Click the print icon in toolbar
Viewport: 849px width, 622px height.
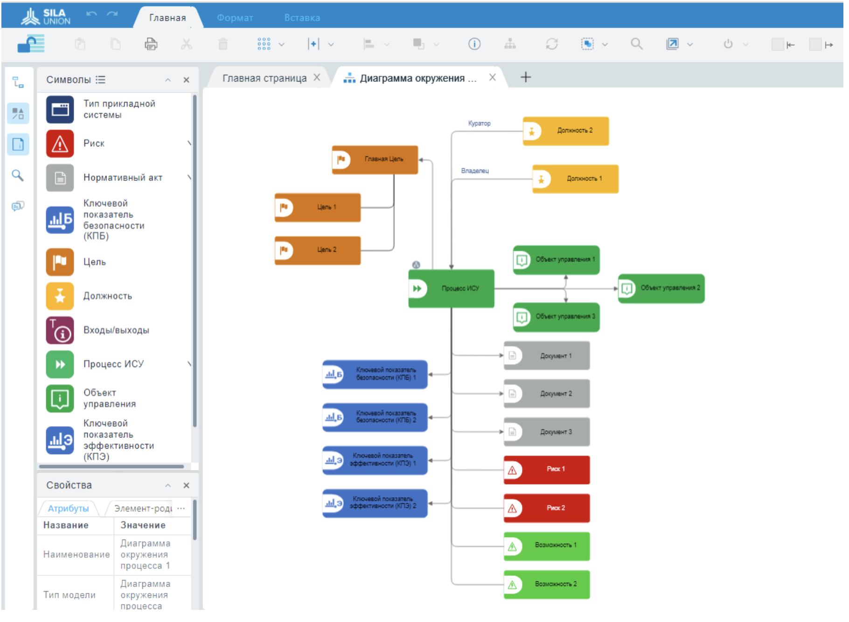tap(151, 44)
